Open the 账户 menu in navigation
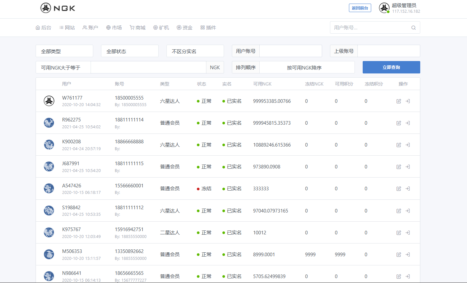The image size is (467, 283). click(90, 28)
